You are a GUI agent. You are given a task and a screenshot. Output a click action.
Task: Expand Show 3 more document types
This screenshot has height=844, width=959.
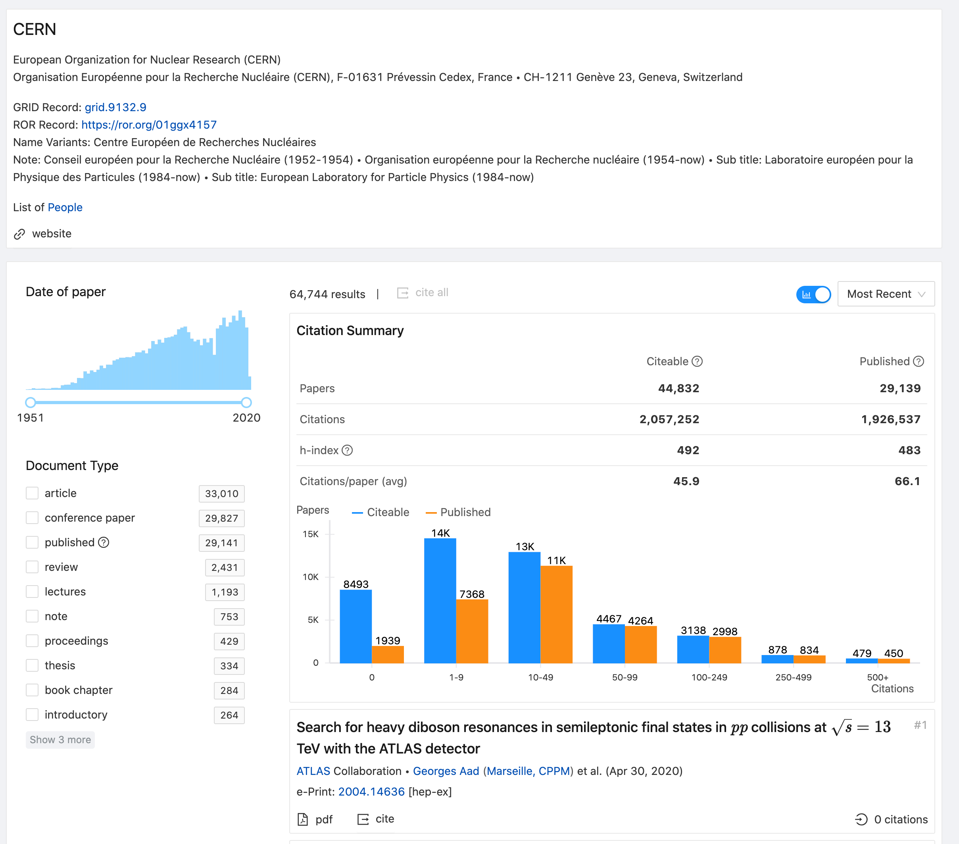click(x=60, y=740)
